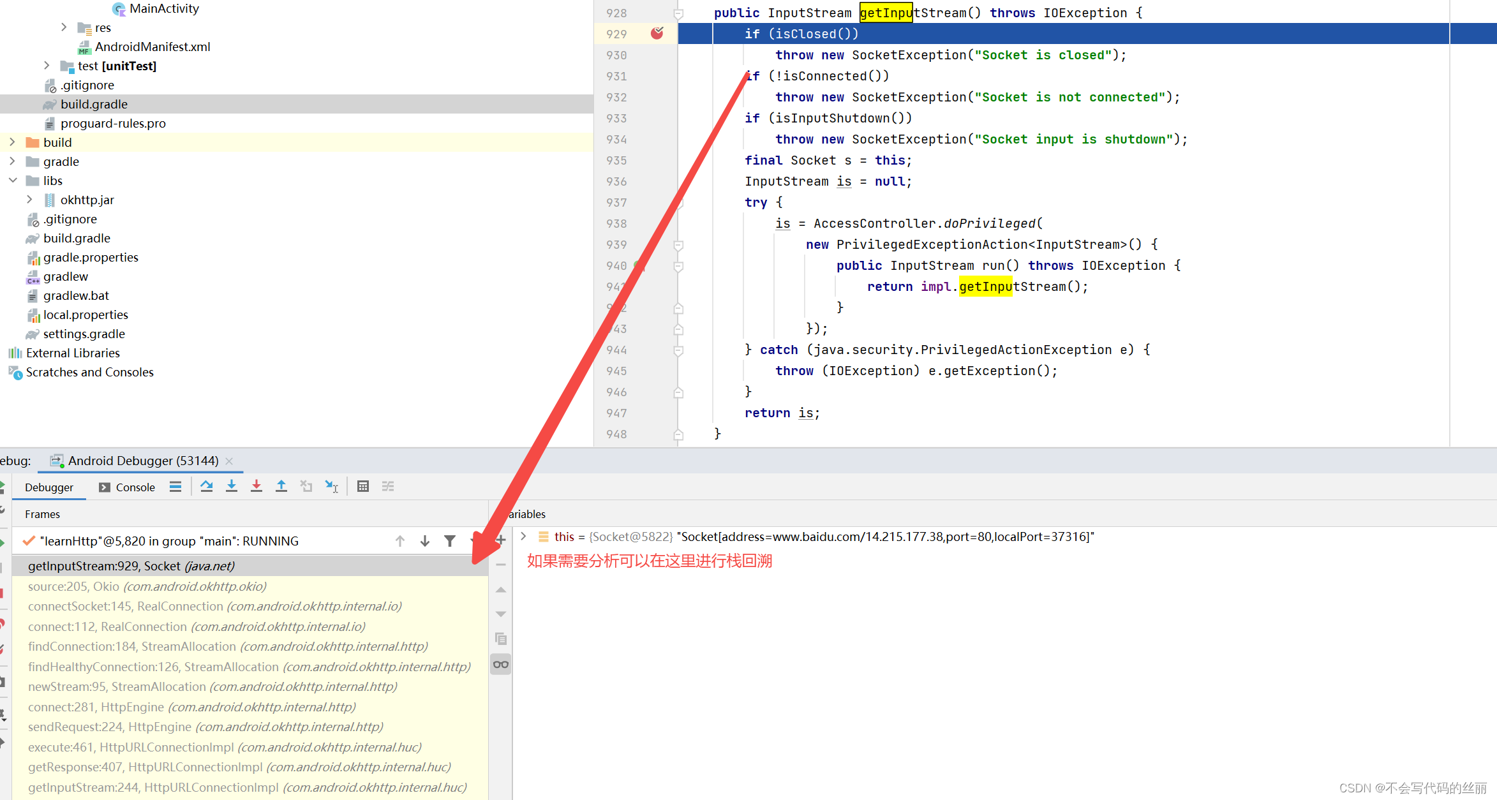The height and width of the screenshot is (800, 1497).
Task: Click the Drop Frame icon
Action: [x=306, y=487]
